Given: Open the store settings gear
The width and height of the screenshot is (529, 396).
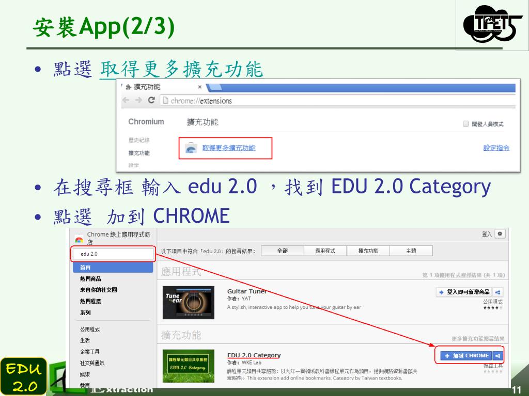Looking at the screenshot, I should tap(500, 234).
